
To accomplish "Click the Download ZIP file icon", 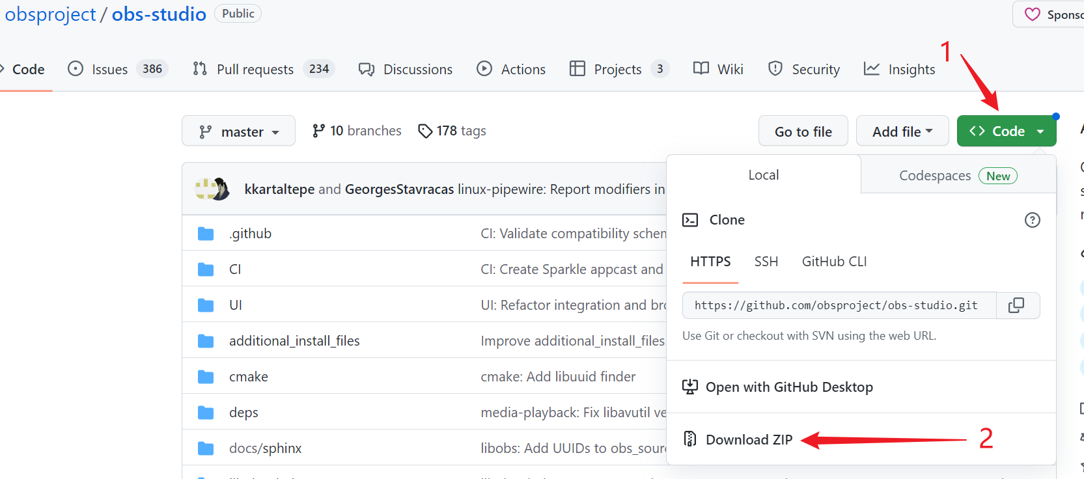I will pos(690,439).
